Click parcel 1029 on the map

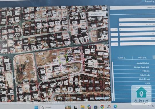click(x=55, y=60)
